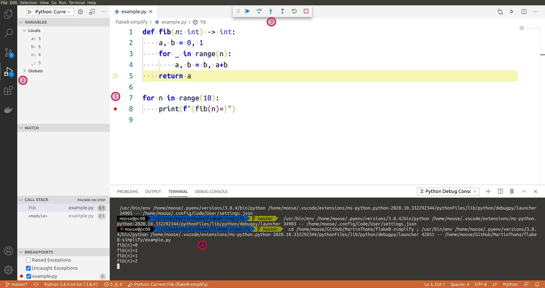Open Run and Debug view icon
This screenshot has height=288, width=545.
click(x=8, y=72)
